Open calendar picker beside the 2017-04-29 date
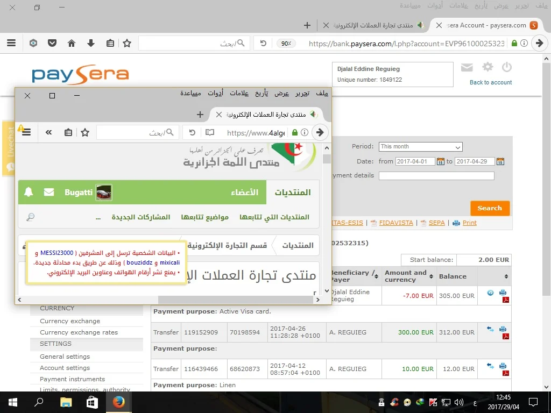This screenshot has width=551, height=413. point(500,161)
